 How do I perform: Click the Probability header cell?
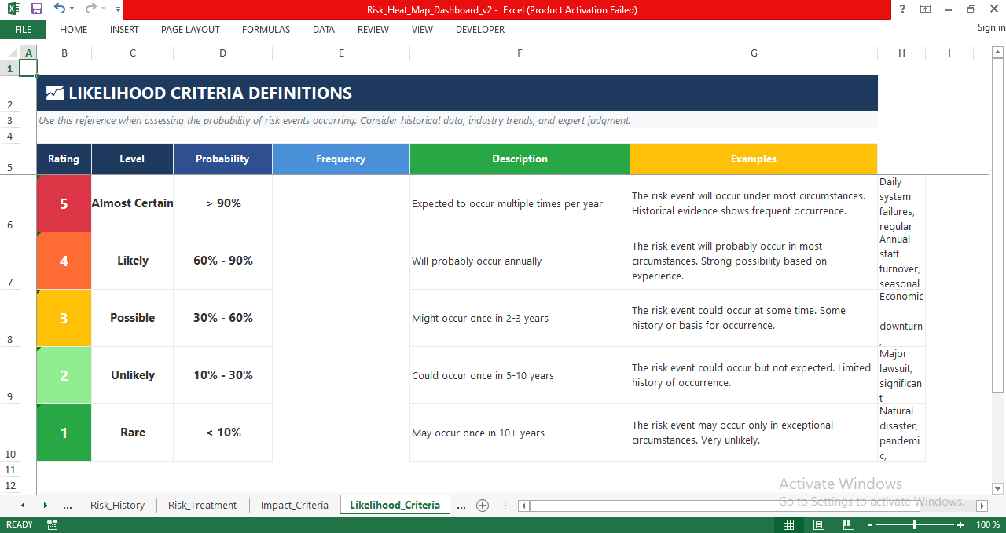point(222,159)
